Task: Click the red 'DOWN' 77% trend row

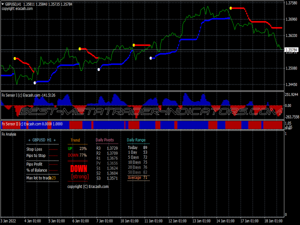Action: (x=77, y=155)
